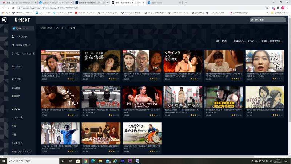Expand the bookmarks overflow chevron
The height and width of the screenshot is (164, 291).
[x=267, y=13]
